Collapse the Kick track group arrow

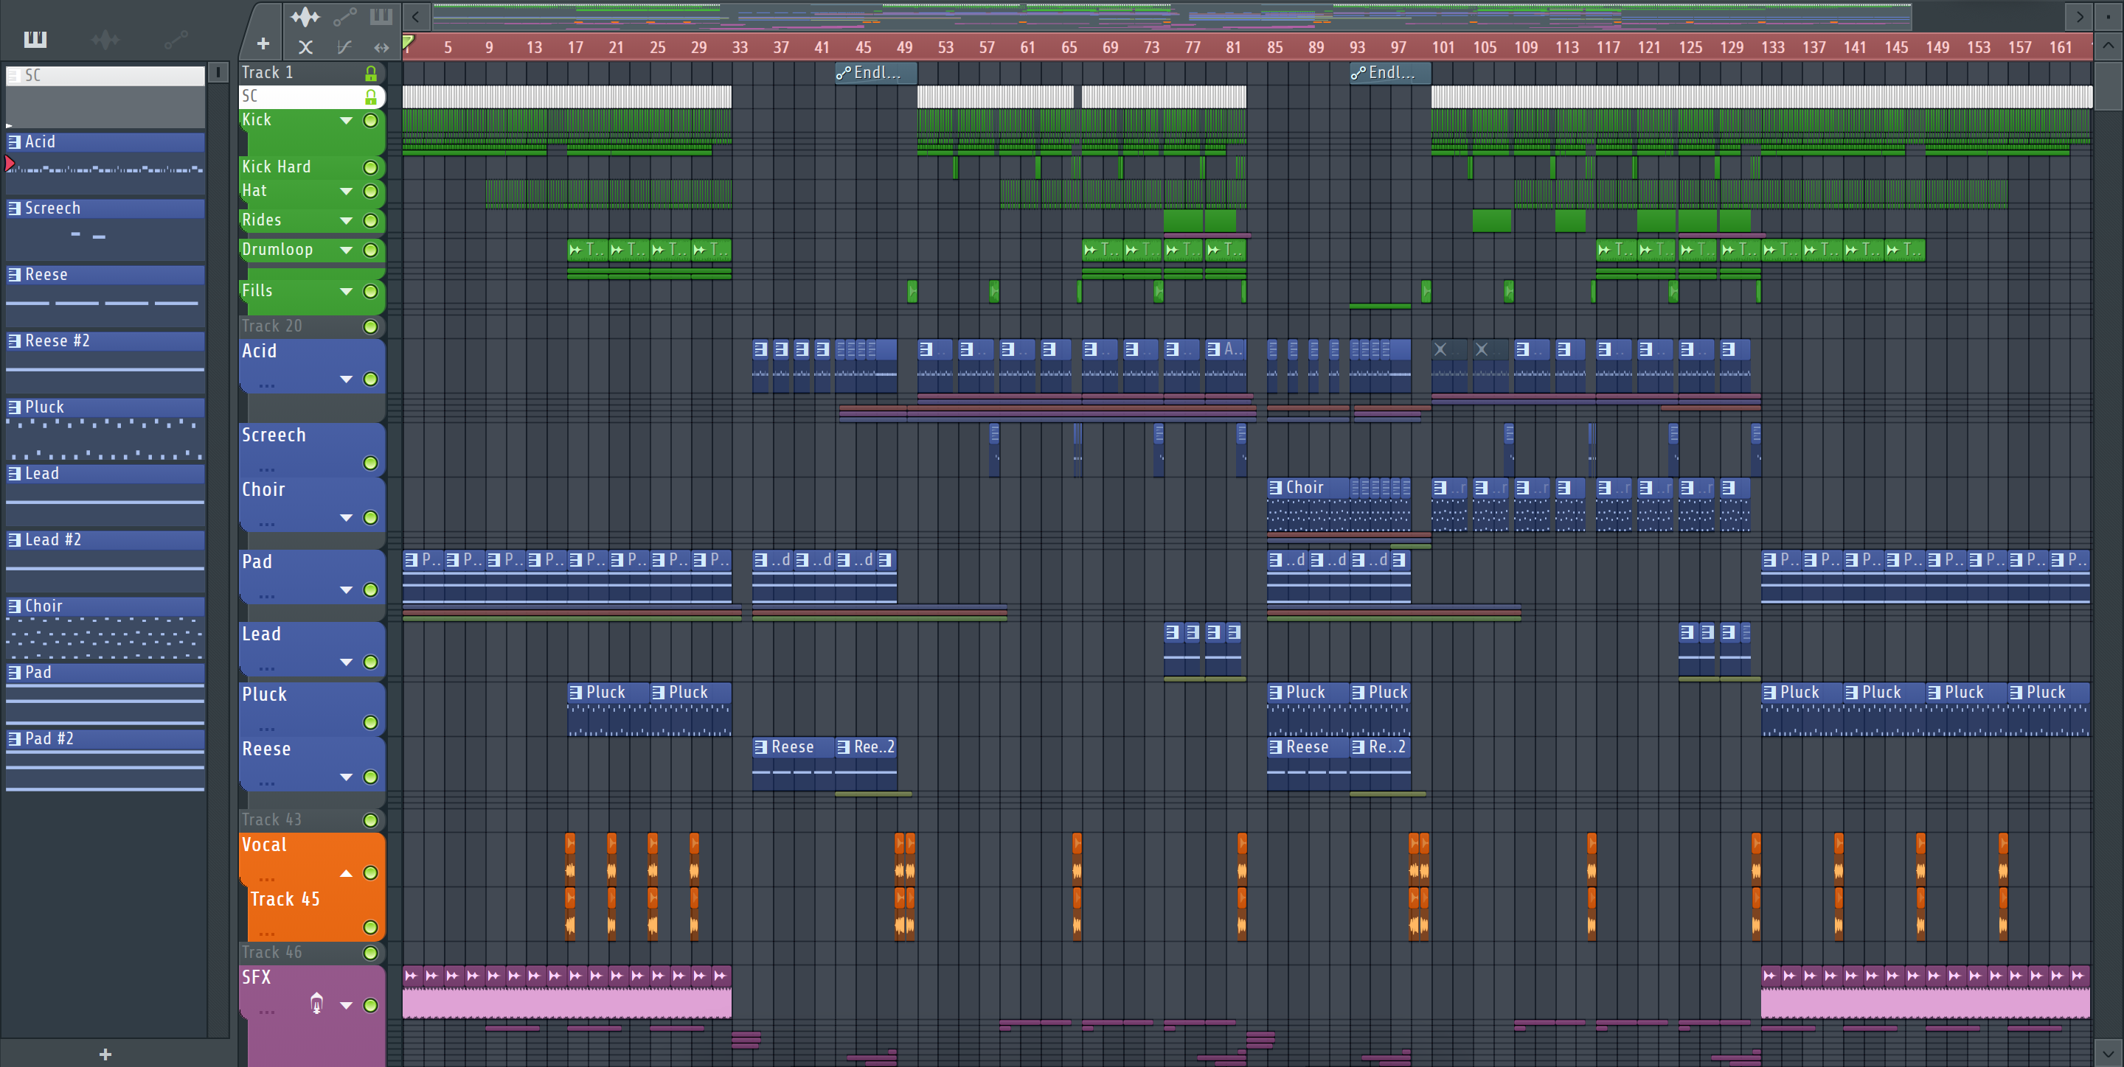click(x=347, y=121)
